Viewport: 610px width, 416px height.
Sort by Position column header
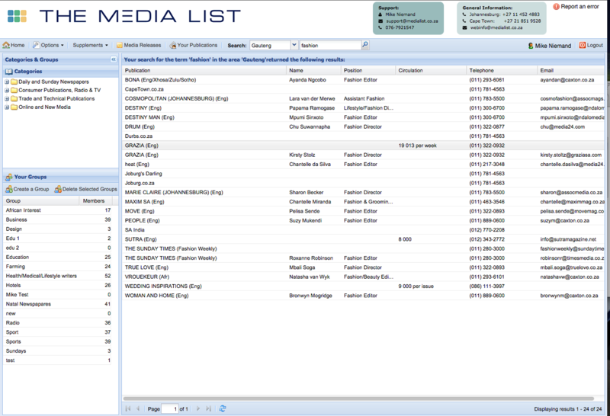click(368, 70)
